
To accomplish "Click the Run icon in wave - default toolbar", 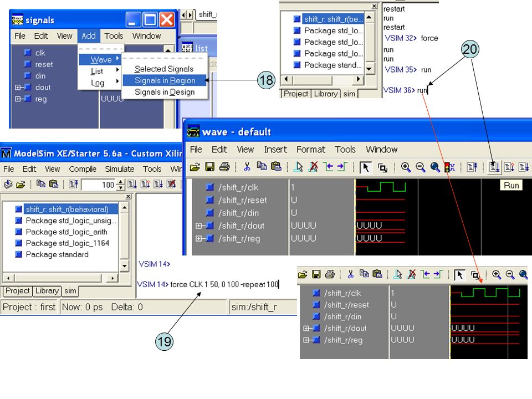I will coord(494,167).
